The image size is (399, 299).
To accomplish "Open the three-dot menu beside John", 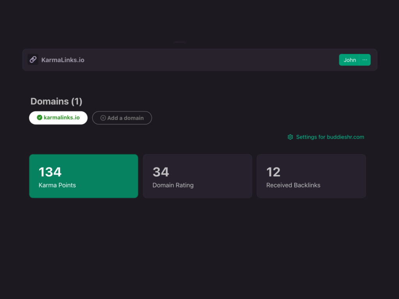I will click(365, 60).
